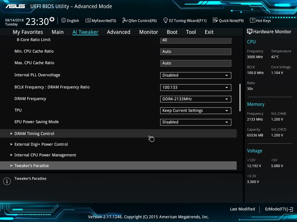Click the 23:30 clock display
Viewport: 297px width, 222px height.
(x=37, y=21)
